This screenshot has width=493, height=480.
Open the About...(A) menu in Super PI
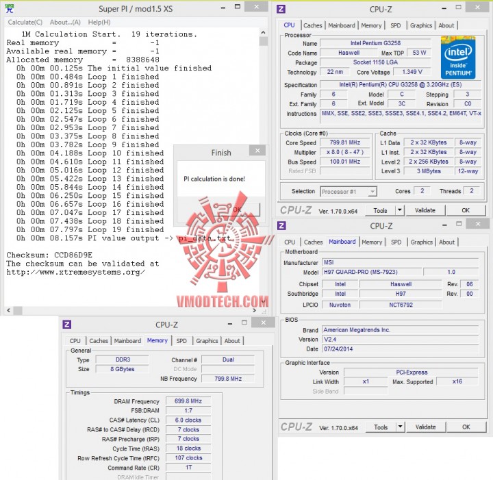65,23
